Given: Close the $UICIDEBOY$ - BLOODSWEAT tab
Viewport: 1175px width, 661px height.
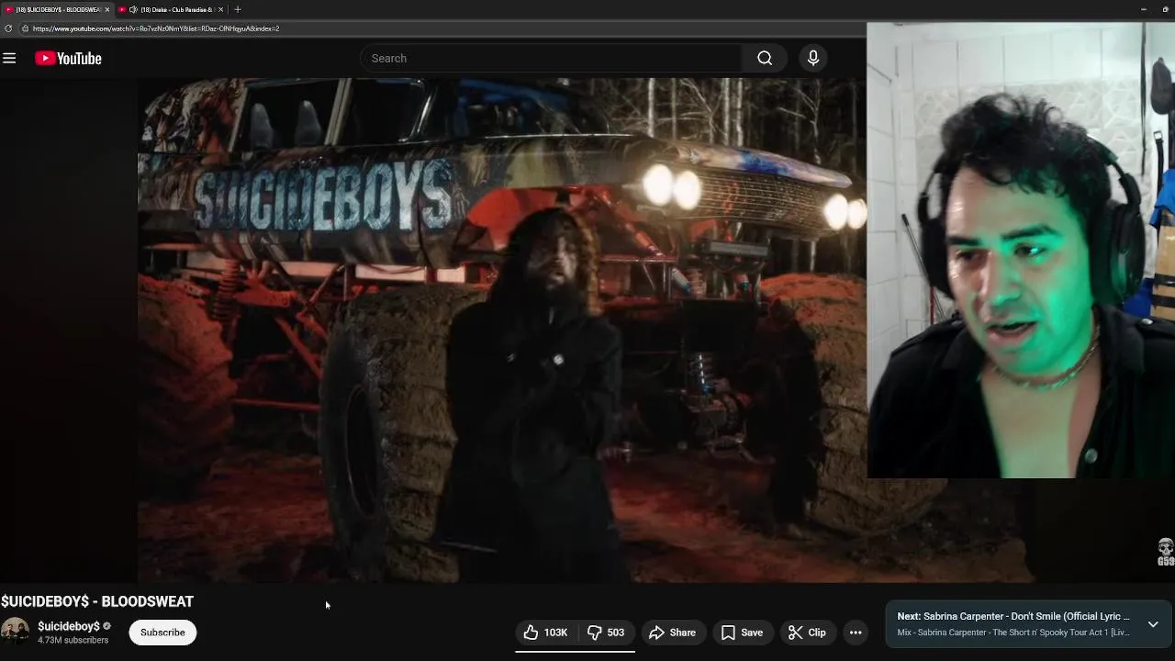Looking at the screenshot, I should (x=107, y=9).
